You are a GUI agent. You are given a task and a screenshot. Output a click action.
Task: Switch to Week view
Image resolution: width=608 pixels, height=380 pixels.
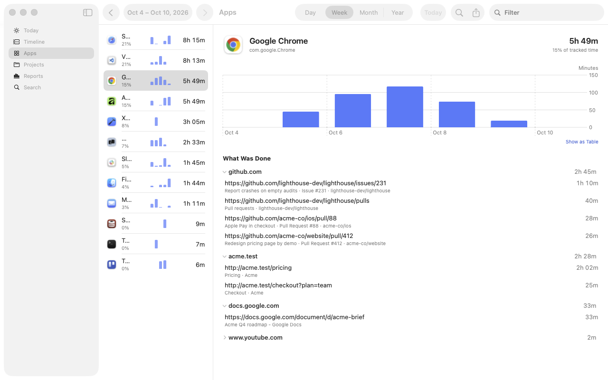(x=339, y=12)
